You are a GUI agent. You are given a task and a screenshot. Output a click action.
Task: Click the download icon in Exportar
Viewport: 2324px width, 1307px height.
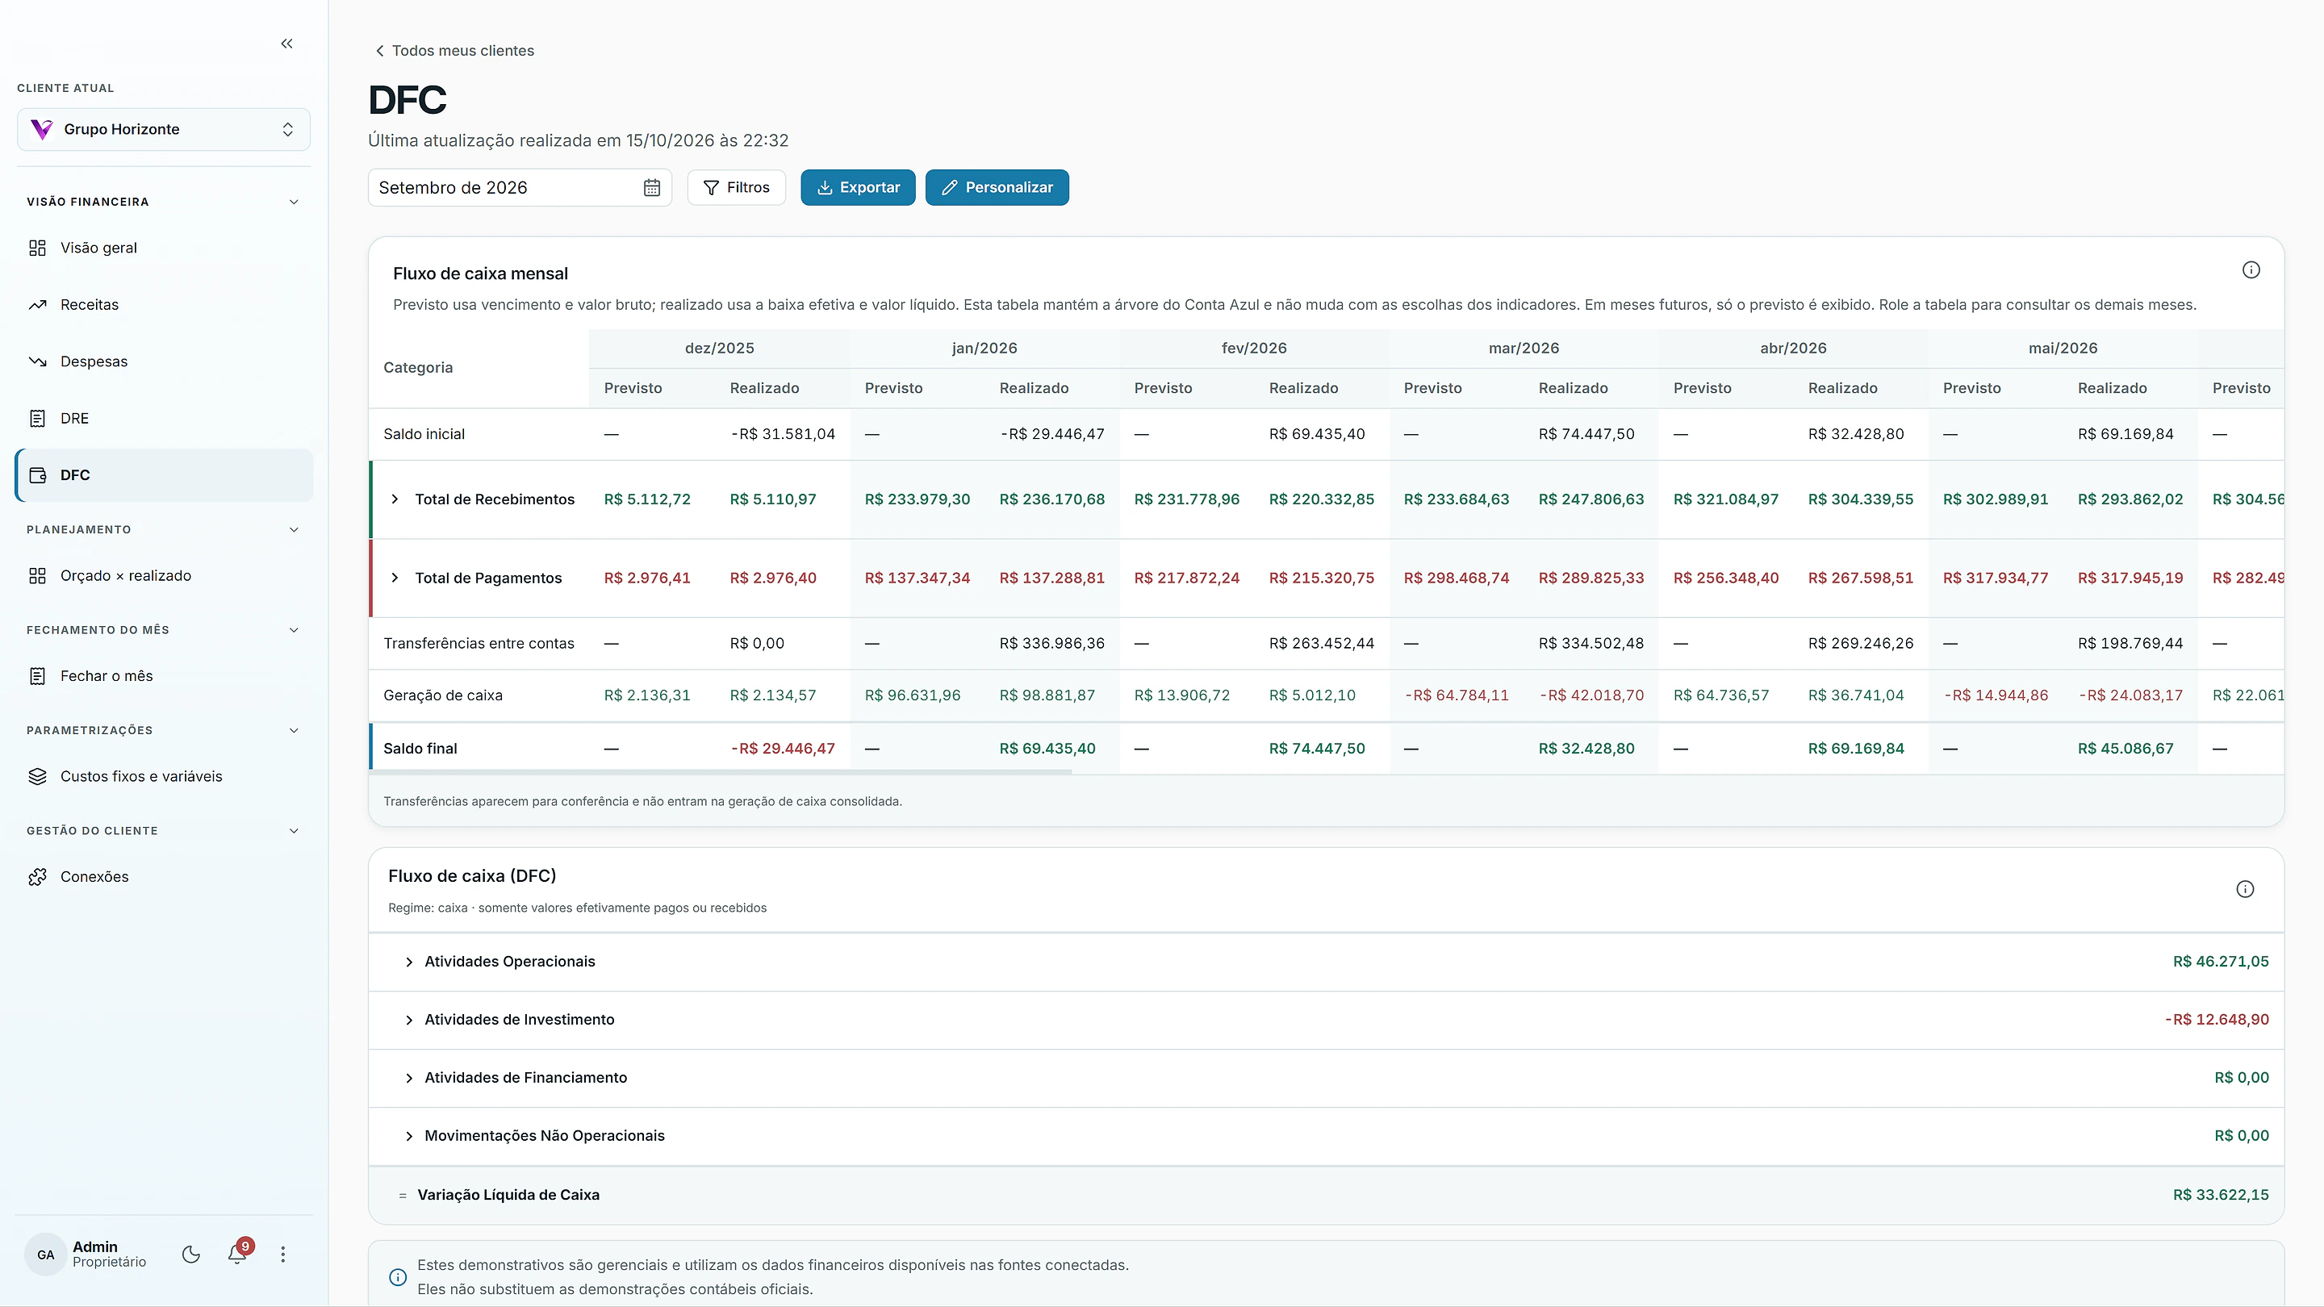(x=825, y=188)
